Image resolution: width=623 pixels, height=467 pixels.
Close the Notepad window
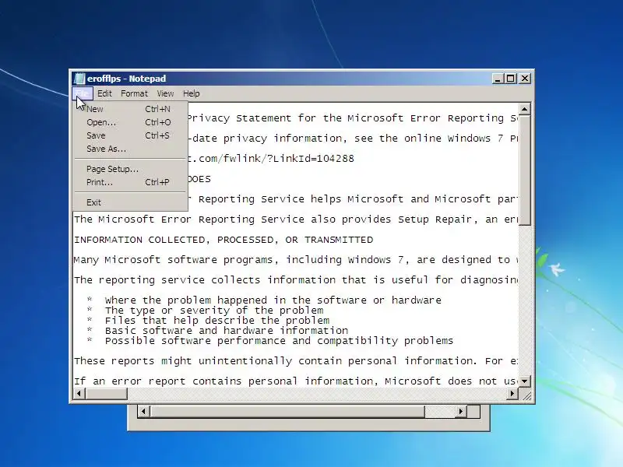pos(525,79)
